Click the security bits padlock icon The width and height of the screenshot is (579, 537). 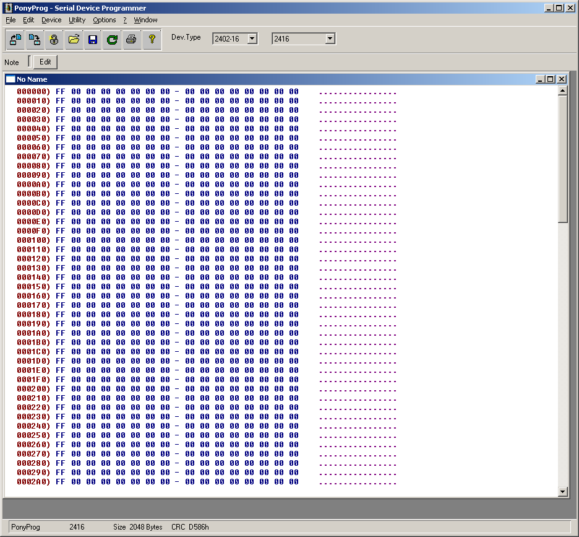[54, 40]
